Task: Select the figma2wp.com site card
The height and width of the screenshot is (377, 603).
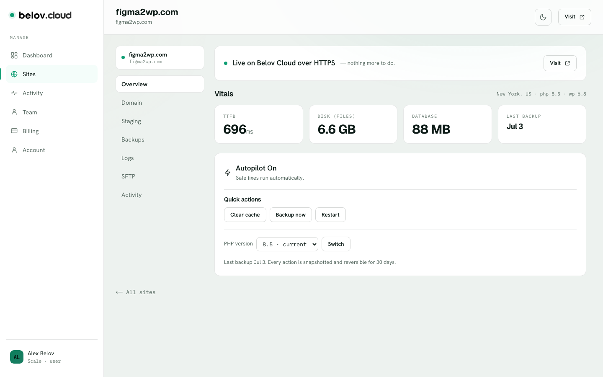Action: pyautogui.click(x=160, y=58)
